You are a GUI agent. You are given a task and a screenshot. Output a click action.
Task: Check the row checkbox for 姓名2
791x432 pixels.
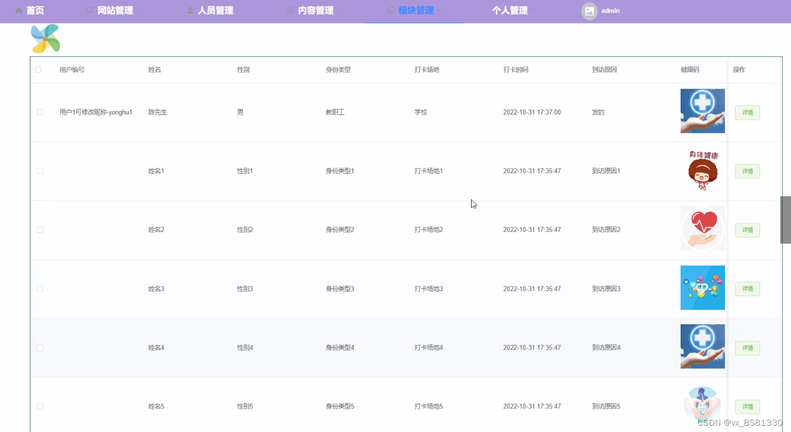pos(40,230)
